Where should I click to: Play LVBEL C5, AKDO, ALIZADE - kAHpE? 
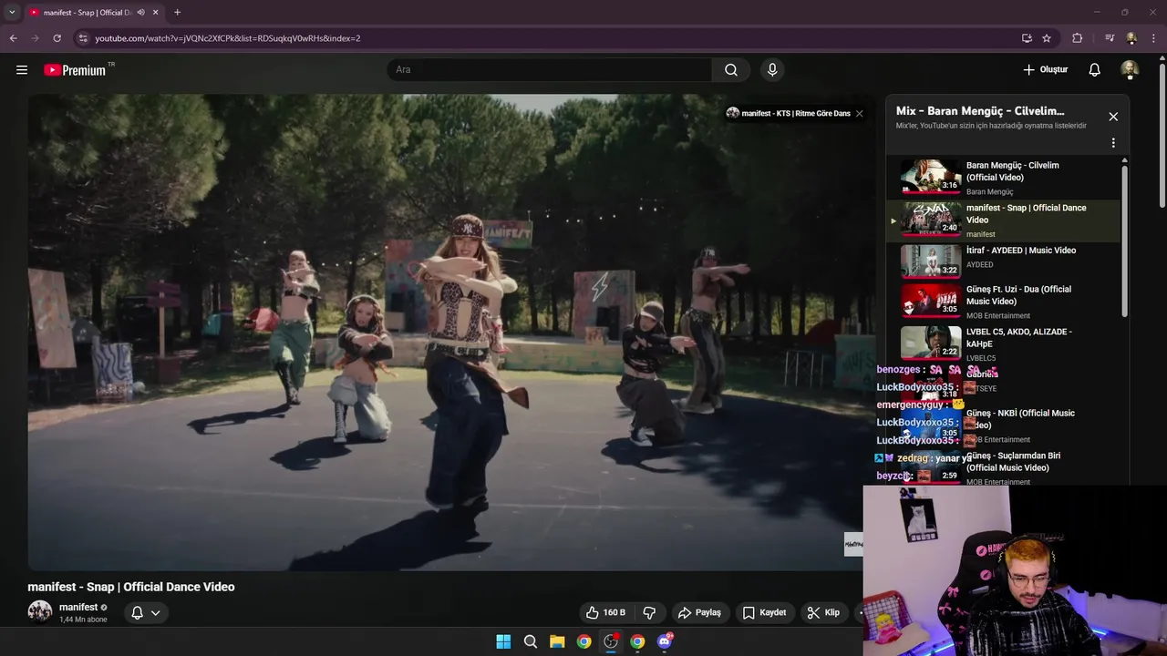[1003, 343]
